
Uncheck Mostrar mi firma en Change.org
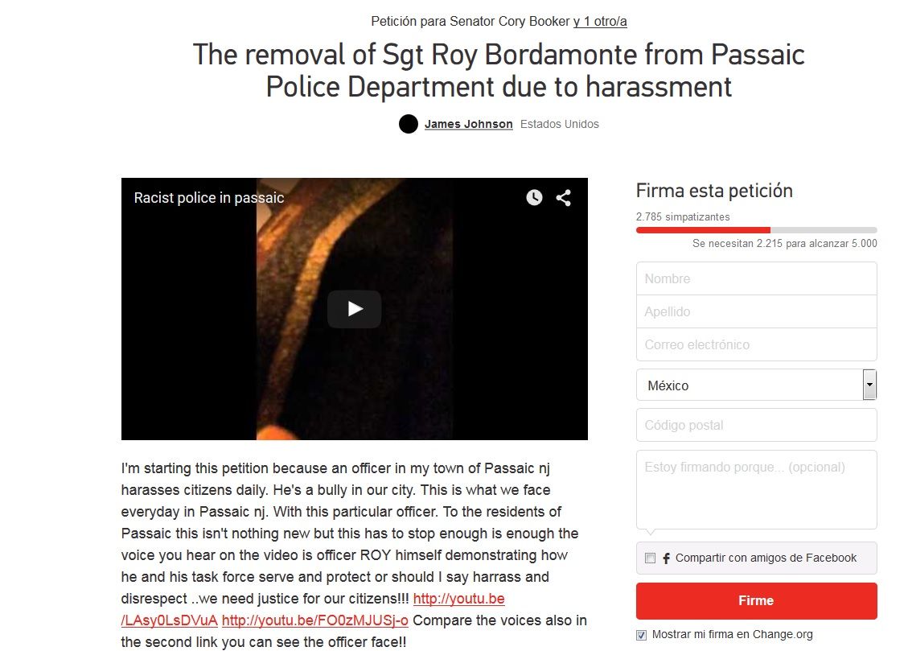tap(641, 635)
